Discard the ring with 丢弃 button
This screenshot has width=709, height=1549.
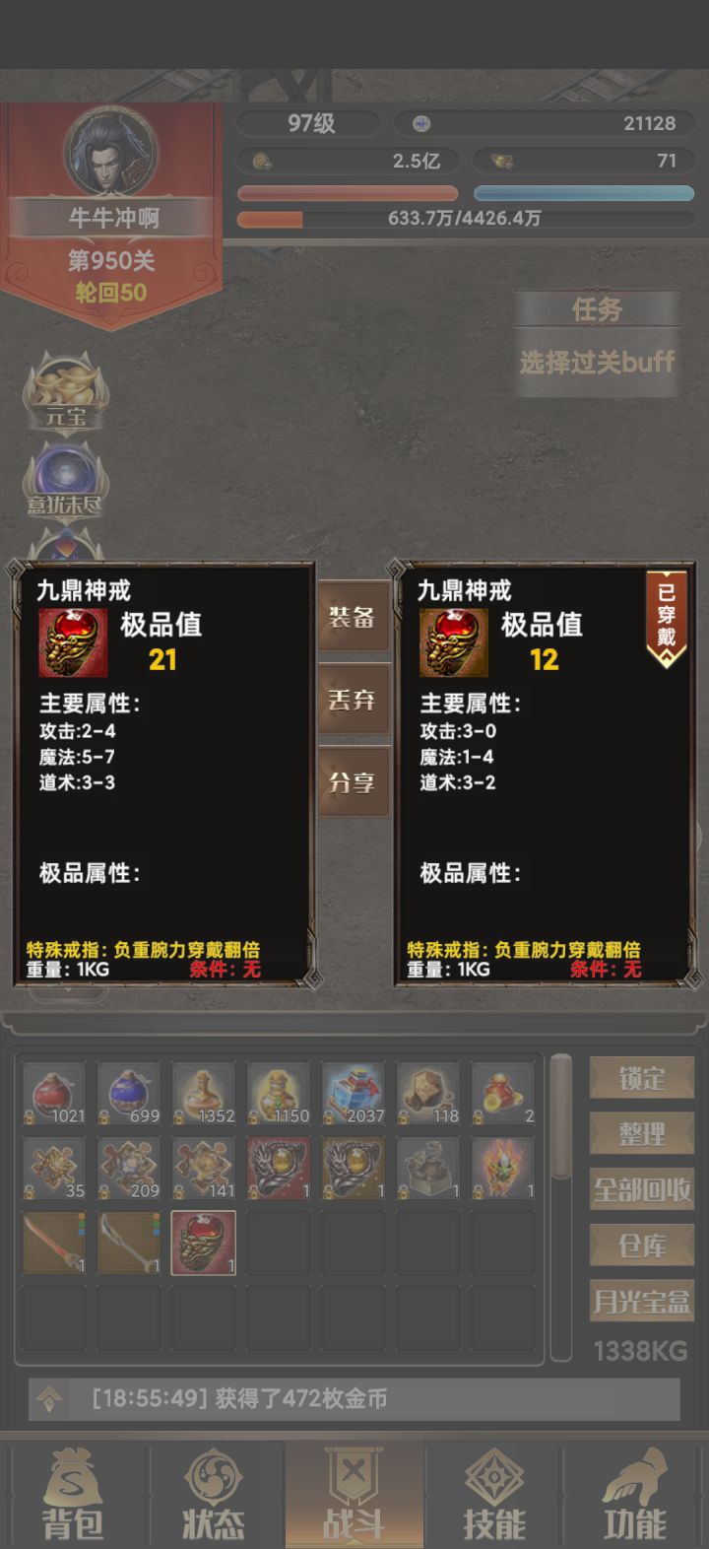(x=353, y=700)
